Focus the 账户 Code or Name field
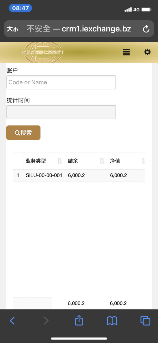Viewport: 158px width, 343px height. point(61,82)
